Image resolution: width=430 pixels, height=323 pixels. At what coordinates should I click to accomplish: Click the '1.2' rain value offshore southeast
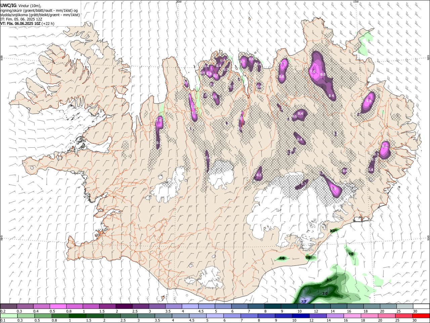pos(351,254)
